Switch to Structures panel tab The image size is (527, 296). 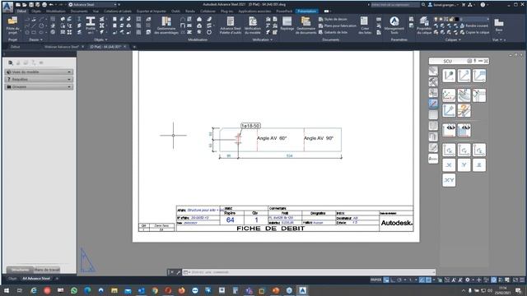[x=20, y=270]
